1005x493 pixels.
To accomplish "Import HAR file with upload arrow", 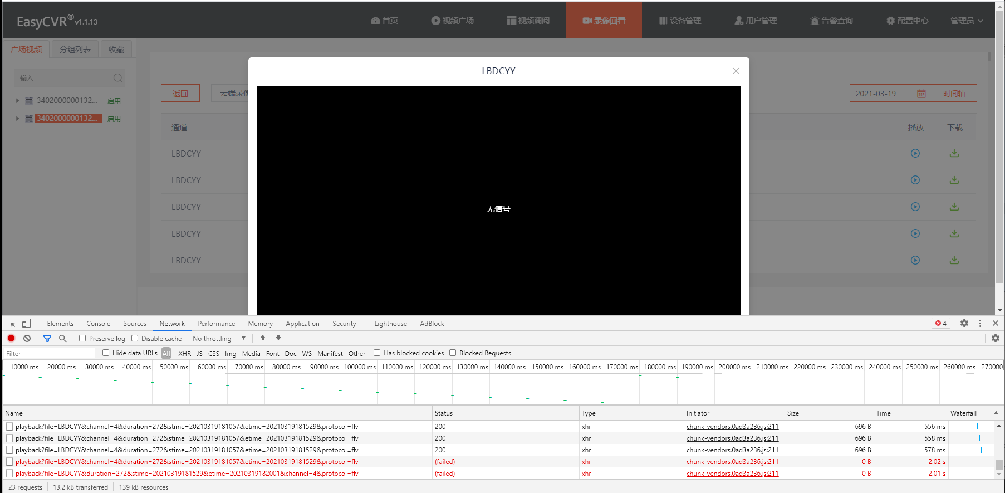I will pyautogui.click(x=263, y=338).
